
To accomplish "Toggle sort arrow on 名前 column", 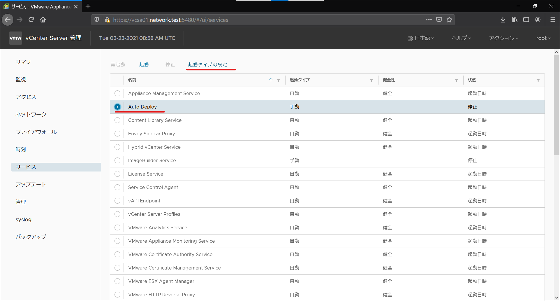I will click(271, 80).
